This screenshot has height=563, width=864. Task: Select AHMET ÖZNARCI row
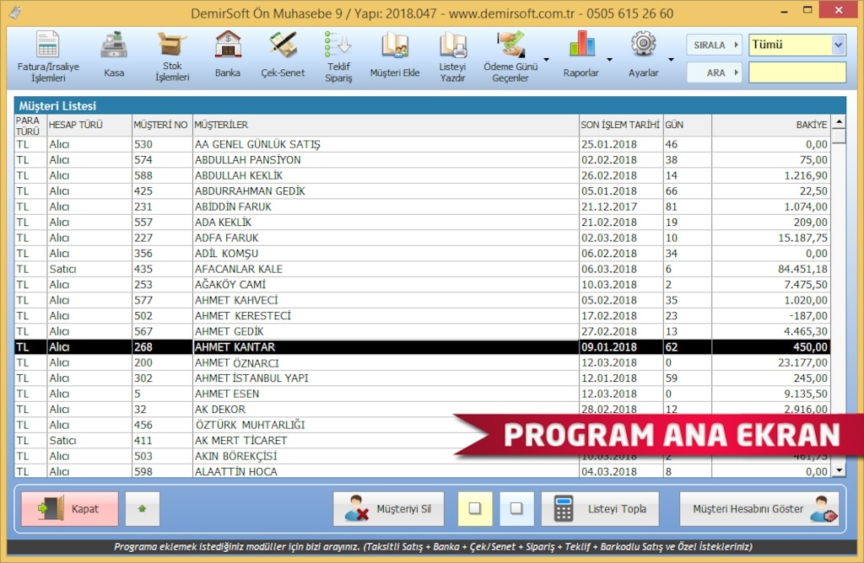[422, 362]
